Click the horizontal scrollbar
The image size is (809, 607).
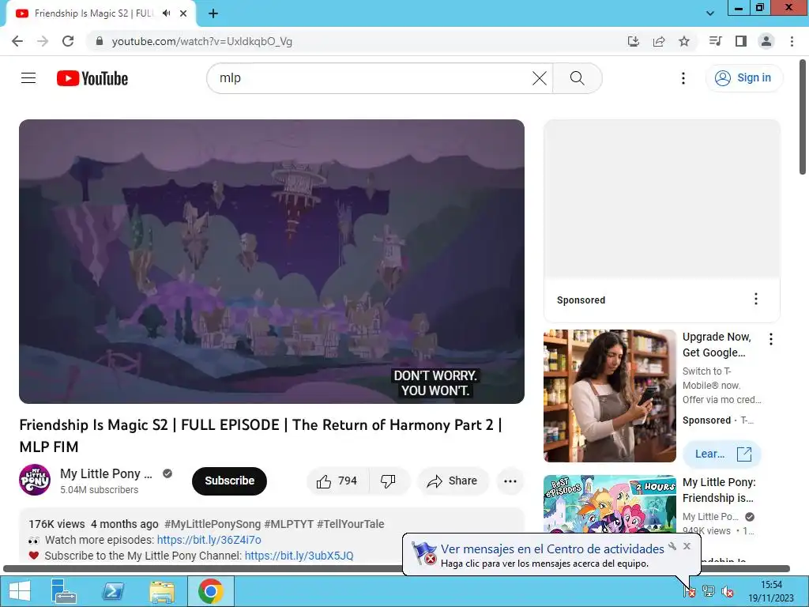(397, 568)
